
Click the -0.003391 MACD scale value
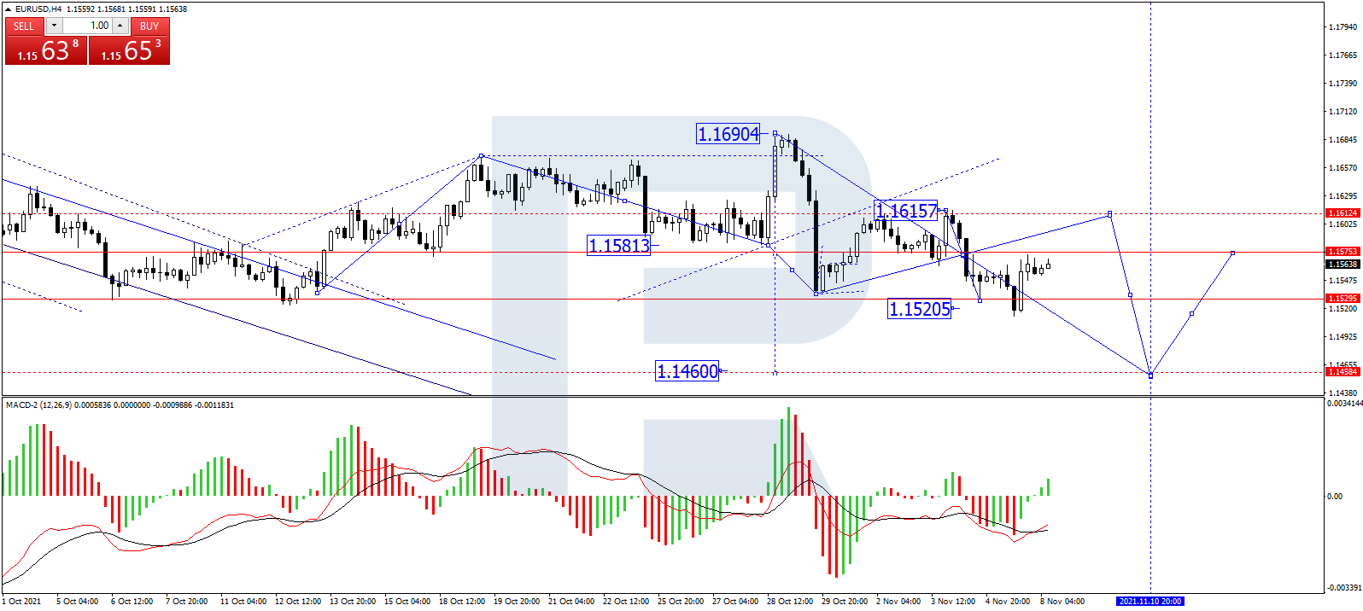pos(1344,588)
